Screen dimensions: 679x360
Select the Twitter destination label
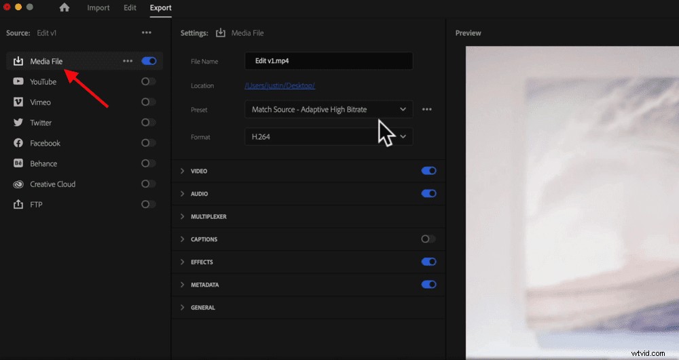coord(41,123)
